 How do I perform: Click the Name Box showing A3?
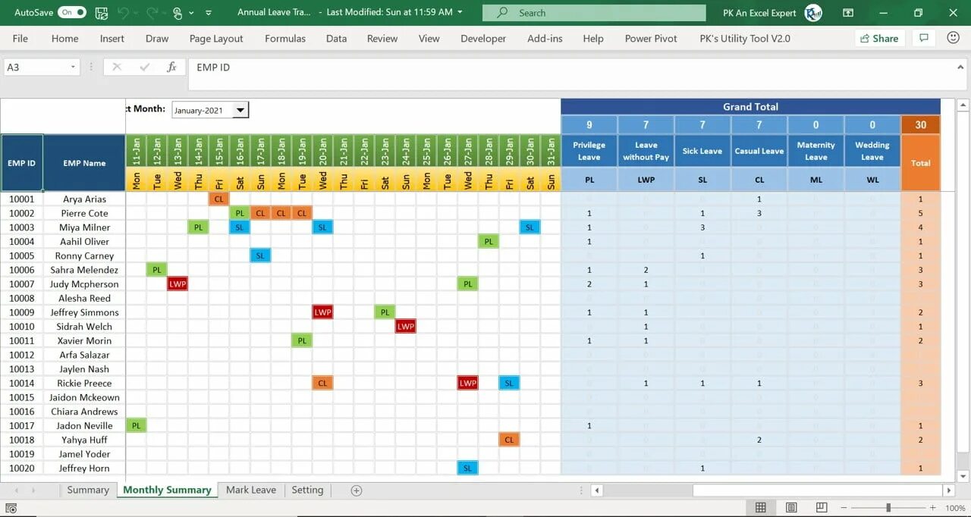coord(36,67)
